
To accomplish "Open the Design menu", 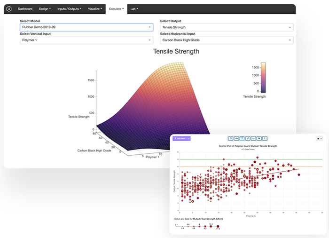I will (45, 9).
